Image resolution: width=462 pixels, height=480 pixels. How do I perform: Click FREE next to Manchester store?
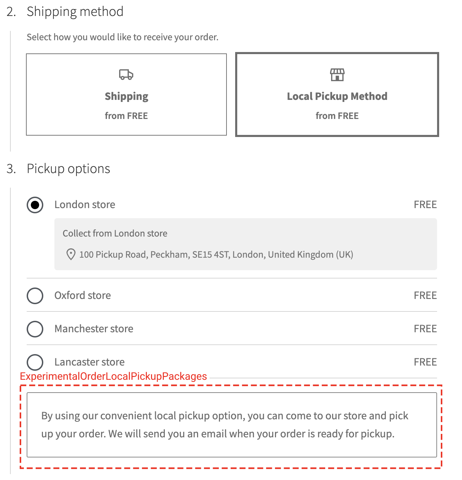click(425, 329)
